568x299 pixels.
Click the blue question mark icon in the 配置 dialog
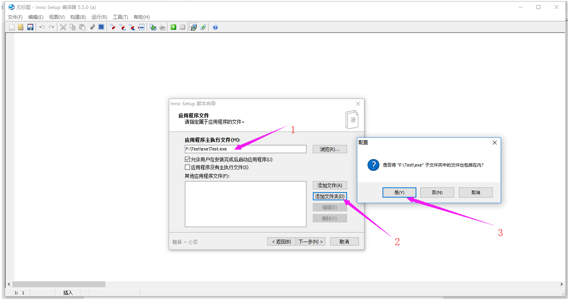pyautogui.click(x=373, y=165)
